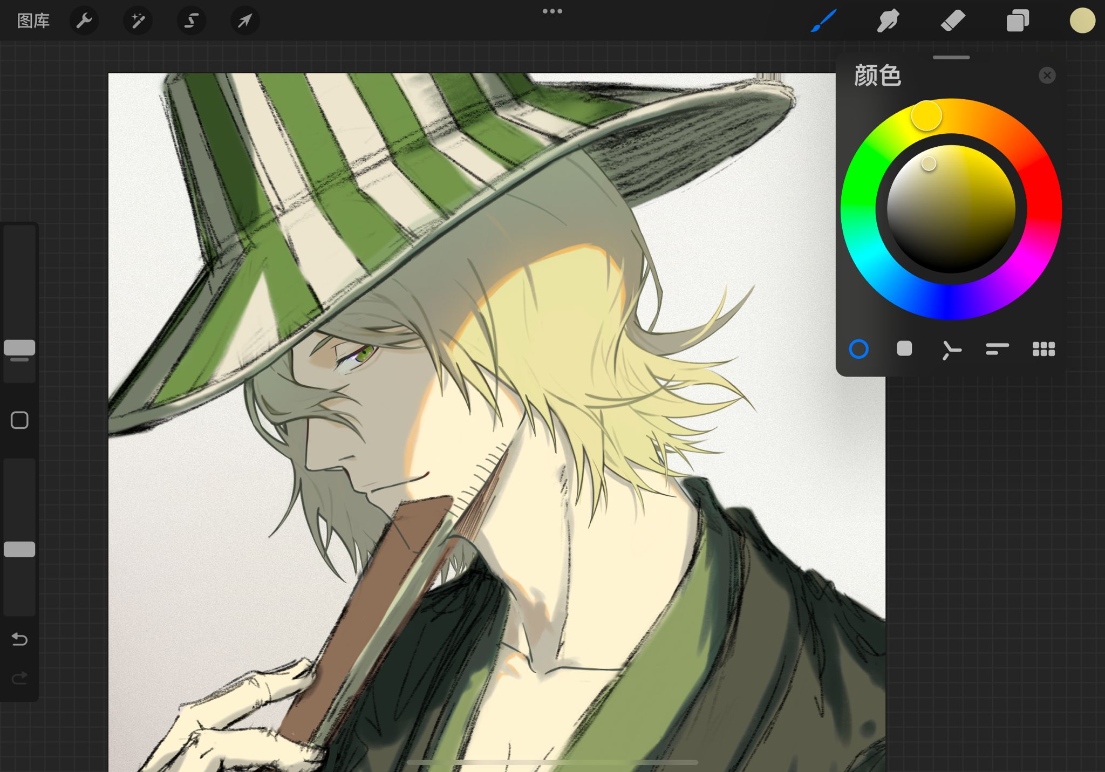Click the undo arrow

19,639
